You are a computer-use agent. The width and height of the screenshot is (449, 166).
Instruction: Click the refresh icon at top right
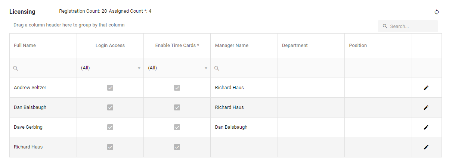(x=437, y=12)
